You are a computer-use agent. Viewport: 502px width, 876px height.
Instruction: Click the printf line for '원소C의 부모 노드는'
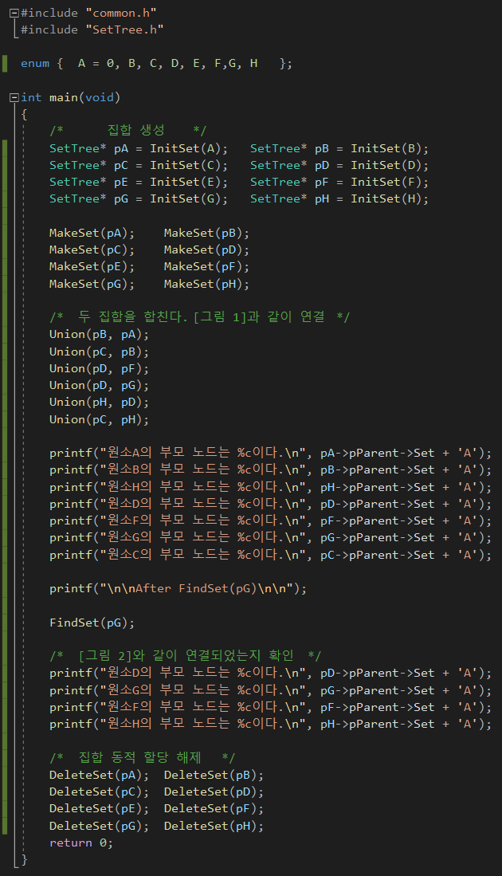click(x=271, y=556)
